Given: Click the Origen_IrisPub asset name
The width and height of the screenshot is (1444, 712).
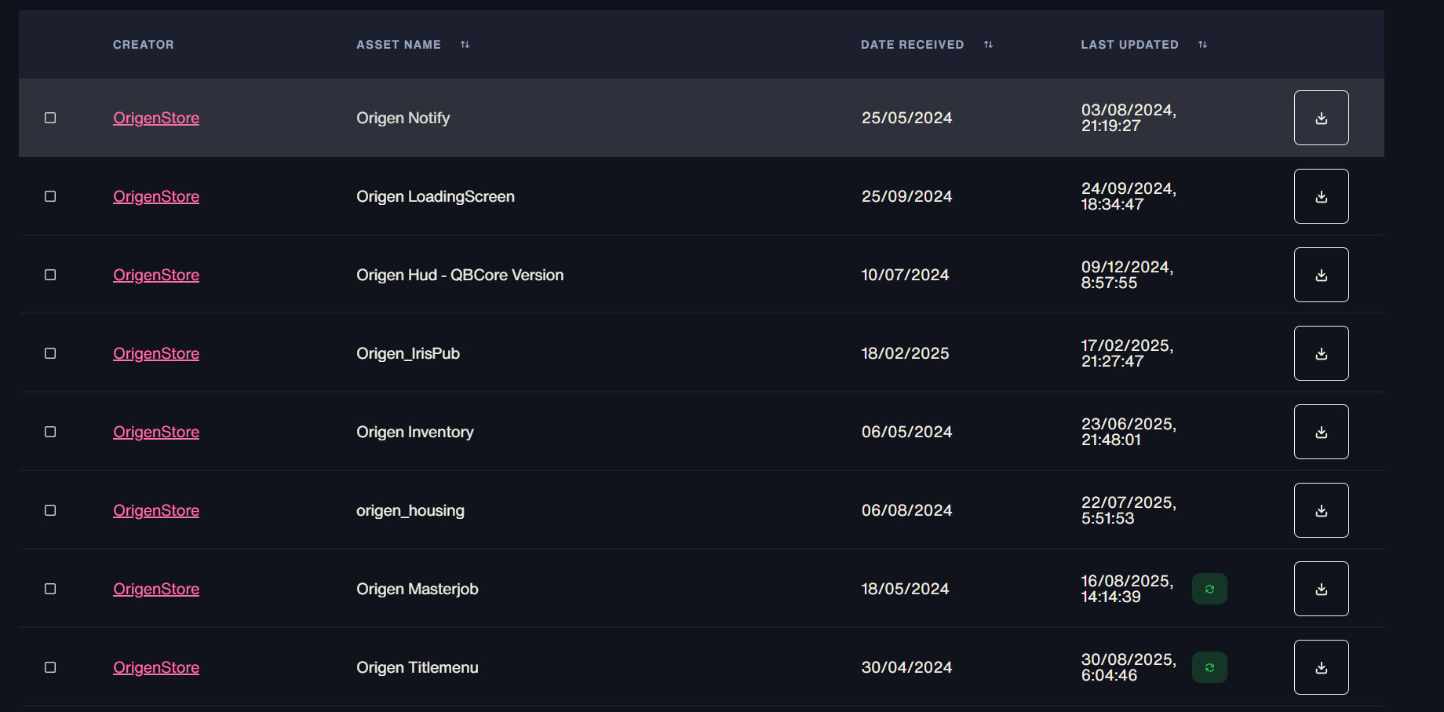Looking at the screenshot, I should pyautogui.click(x=408, y=353).
